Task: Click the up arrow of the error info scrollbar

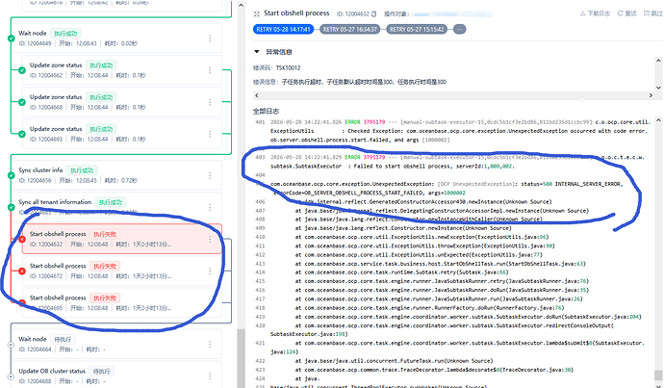Action: pyautogui.click(x=658, y=61)
